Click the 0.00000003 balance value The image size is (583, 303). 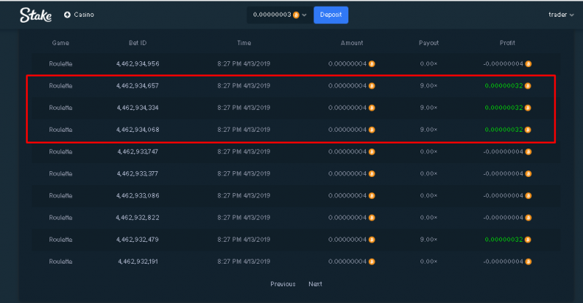(272, 15)
